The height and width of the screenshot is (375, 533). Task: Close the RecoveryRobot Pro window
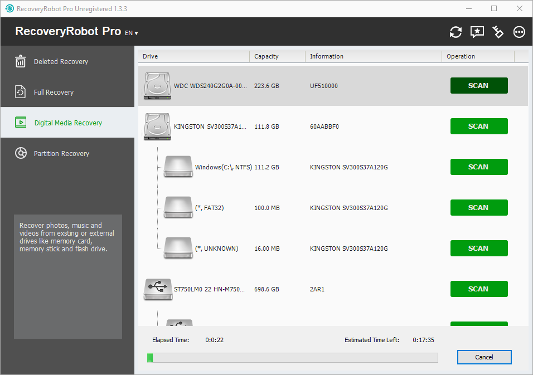pos(520,8)
